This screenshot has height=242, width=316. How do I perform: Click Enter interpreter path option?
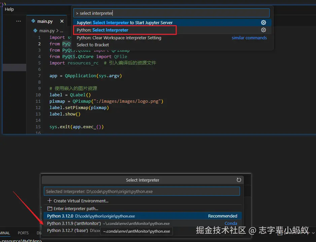point(142,209)
